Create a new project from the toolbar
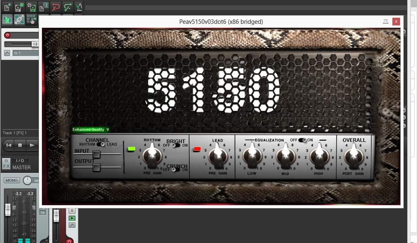The image size is (417, 243). (7, 7)
